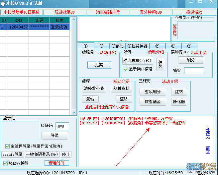Click vertical 抽奖 button in 哈啤 group
The width and height of the screenshot is (218, 175).
coord(161,64)
